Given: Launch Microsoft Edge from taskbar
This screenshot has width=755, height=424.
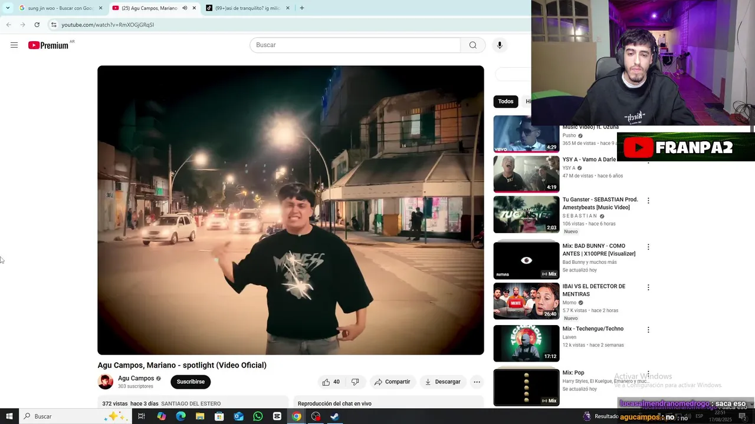Looking at the screenshot, I should tap(180, 416).
